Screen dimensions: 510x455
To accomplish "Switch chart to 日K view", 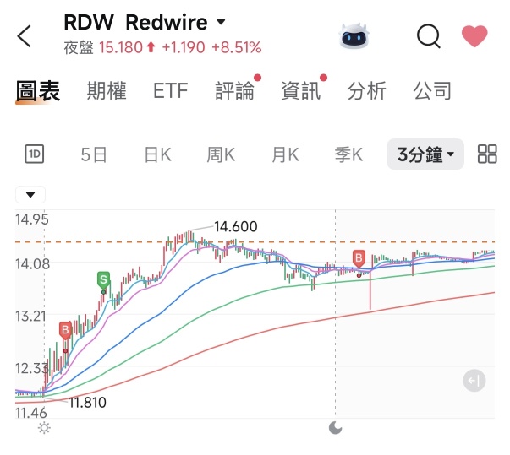I will [x=158, y=154].
